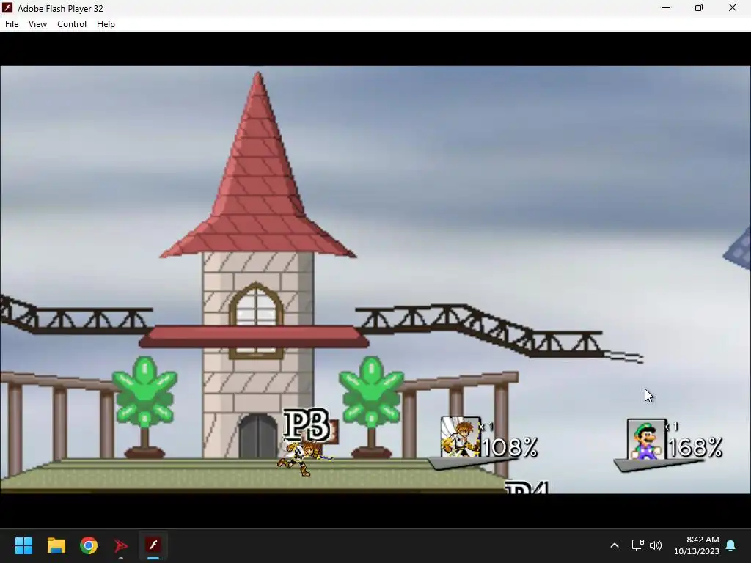Minimize the Flash Player window
Screen dimensions: 751x563
tap(666, 7)
